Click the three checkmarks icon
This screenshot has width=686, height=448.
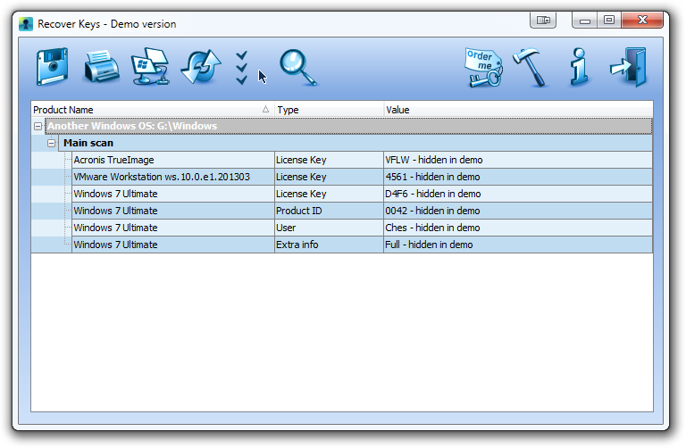(241, 68)
